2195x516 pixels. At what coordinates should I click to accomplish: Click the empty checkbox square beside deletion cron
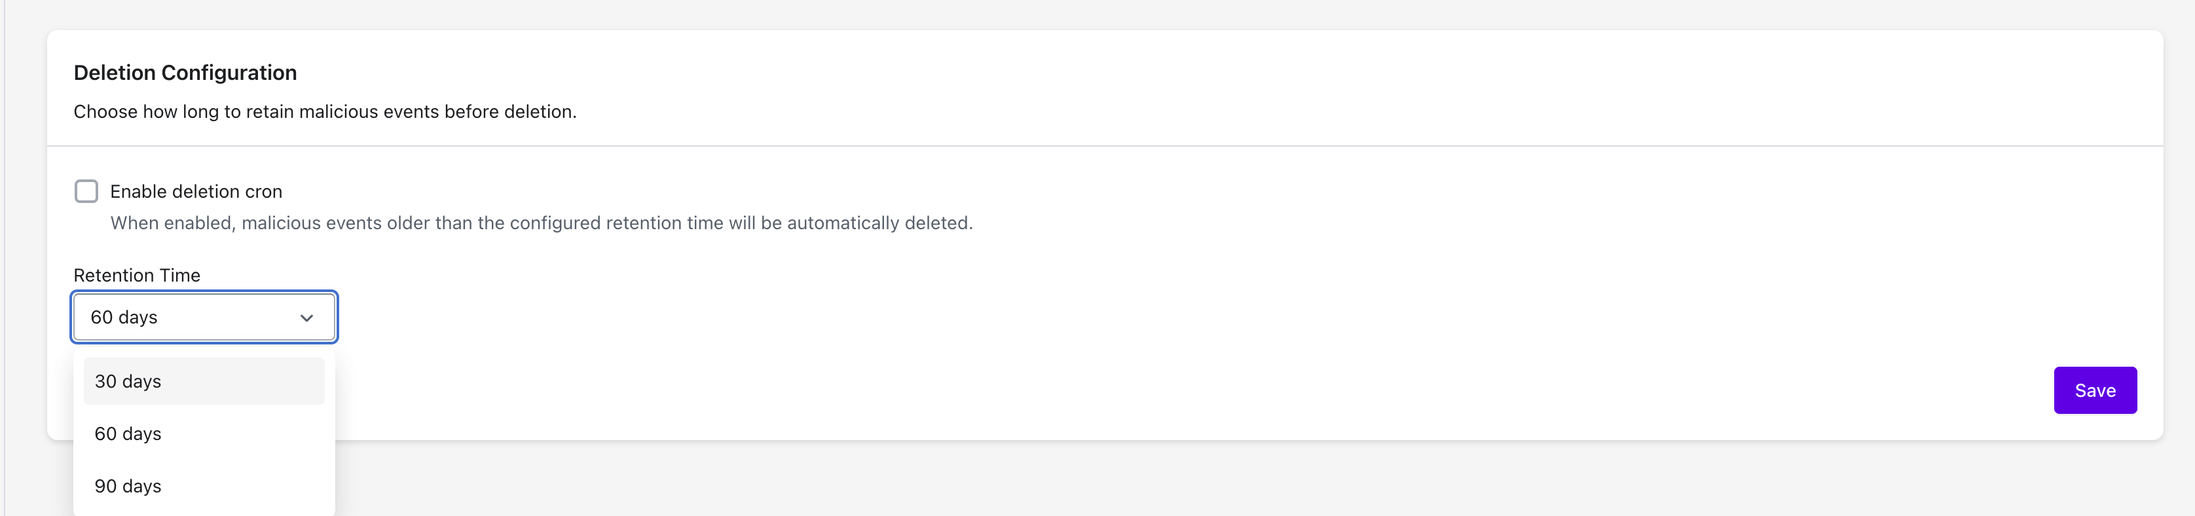click(86, 191)
